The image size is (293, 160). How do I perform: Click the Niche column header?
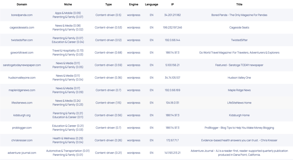[68, 4]
